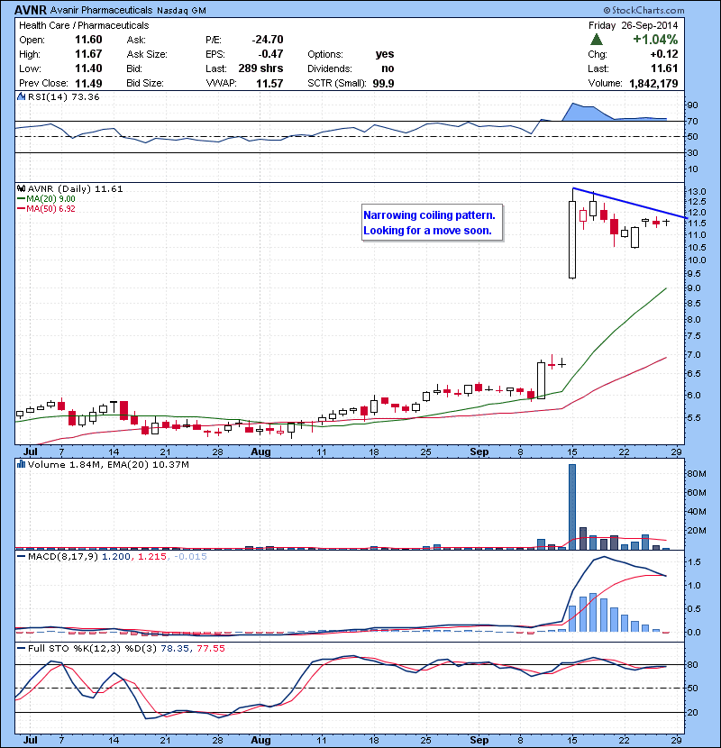Click the Bid Size label
The image size is (721, 748).
(145, 83)
